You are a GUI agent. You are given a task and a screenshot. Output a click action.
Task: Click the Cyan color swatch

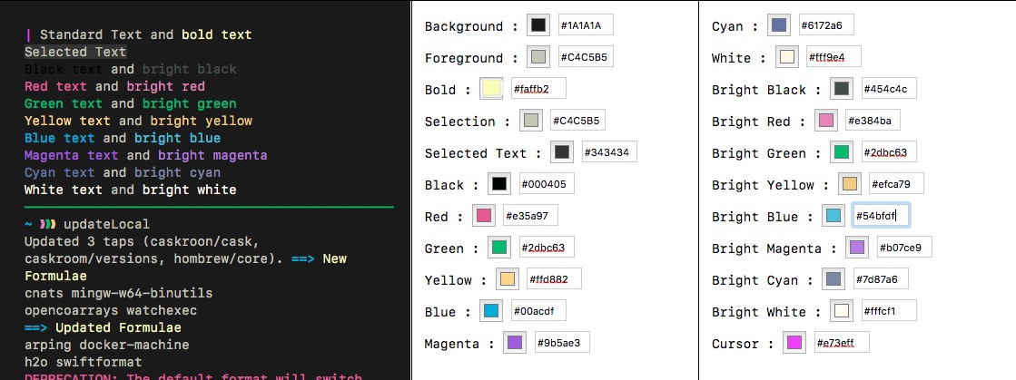778,25
